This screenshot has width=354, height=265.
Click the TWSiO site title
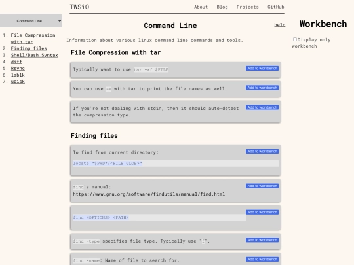point(79,7)
